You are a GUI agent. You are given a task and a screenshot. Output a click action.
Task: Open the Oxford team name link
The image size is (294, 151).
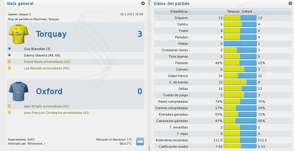(x=49, y=91)
